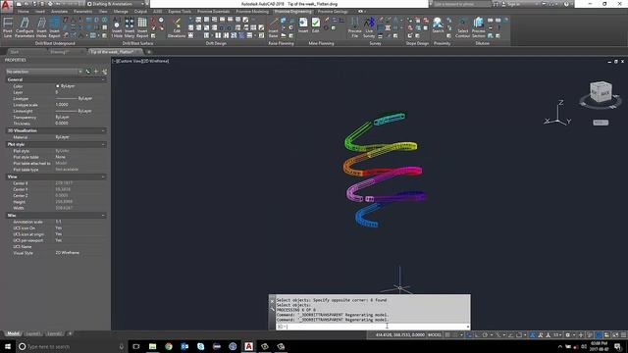Open the Annotate ribbon tab

(59, 12)
